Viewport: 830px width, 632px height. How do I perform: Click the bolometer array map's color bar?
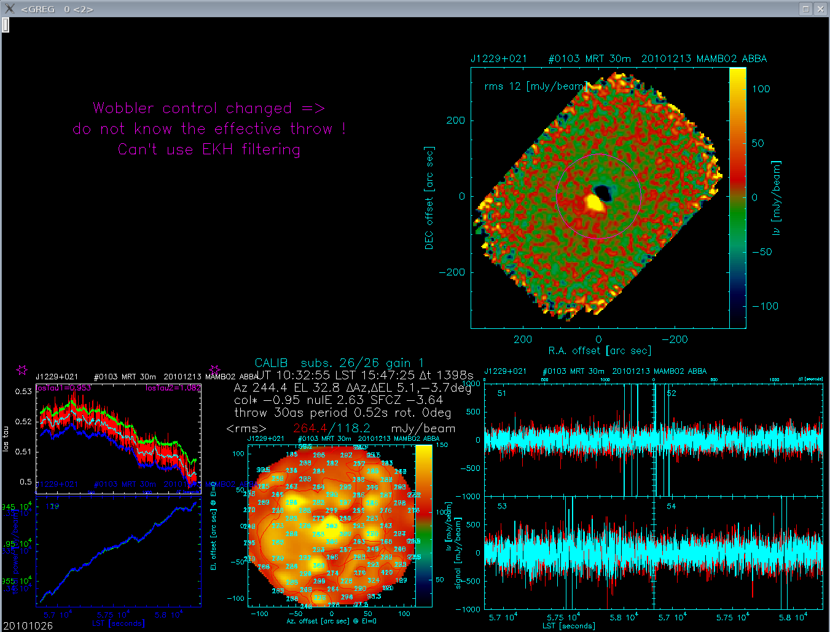(424, 526)
